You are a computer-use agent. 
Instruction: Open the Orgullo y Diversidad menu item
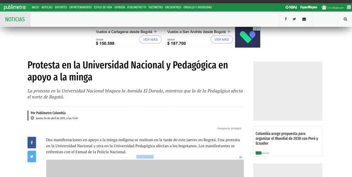pos(198,7)
